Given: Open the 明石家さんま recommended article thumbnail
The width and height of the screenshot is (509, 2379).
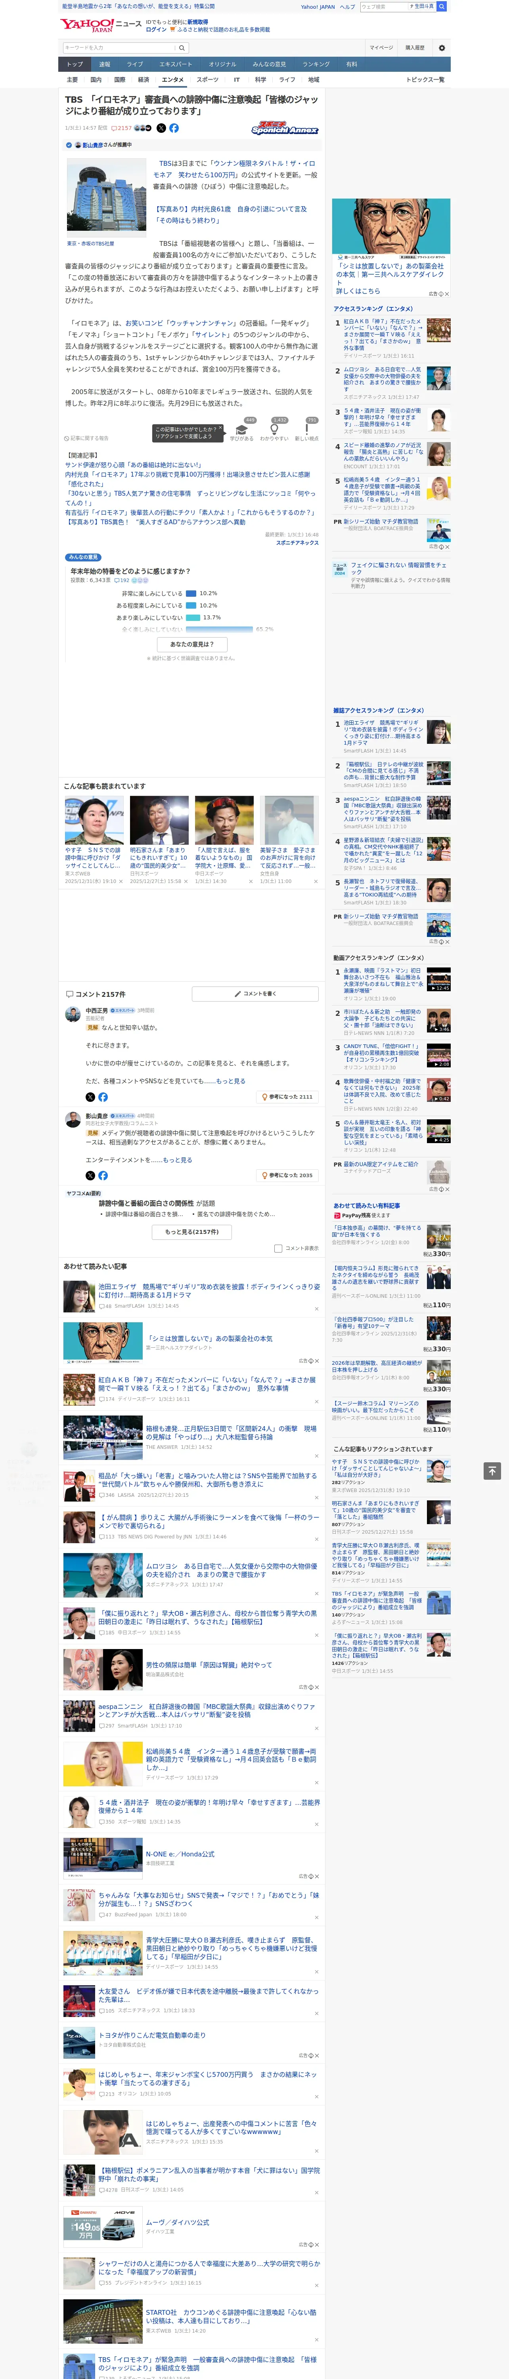Looking at the screenshot, I should (x=159, y=820).
